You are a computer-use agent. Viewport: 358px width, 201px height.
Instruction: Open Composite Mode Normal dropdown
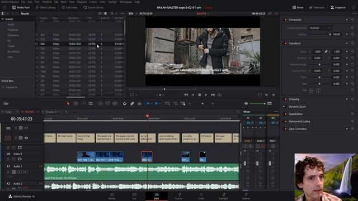click(320, 28)
